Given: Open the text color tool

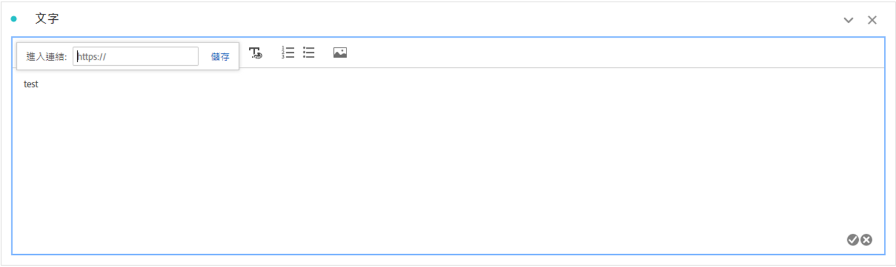Looking at the screenshot, I should [256, 53].
